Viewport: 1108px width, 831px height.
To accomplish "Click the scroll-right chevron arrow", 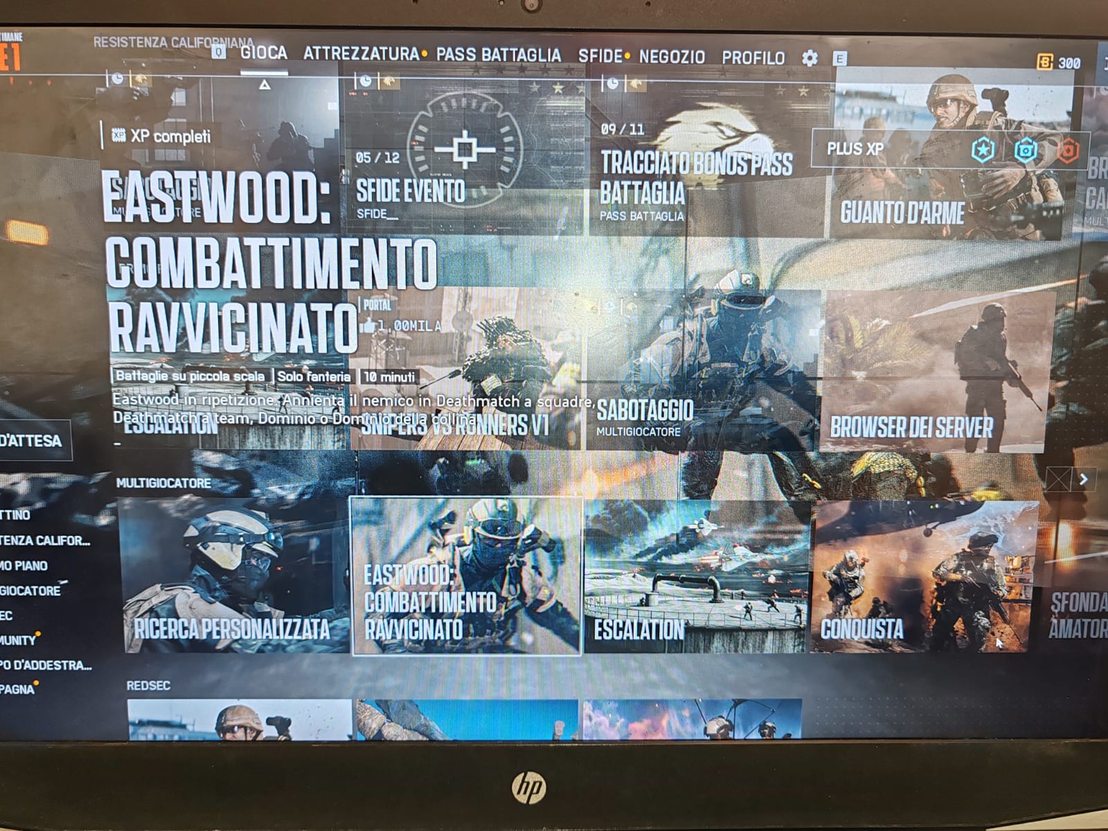I will (1084, 479).
